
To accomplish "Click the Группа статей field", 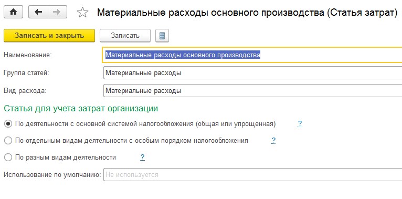I will coord(253,73).
